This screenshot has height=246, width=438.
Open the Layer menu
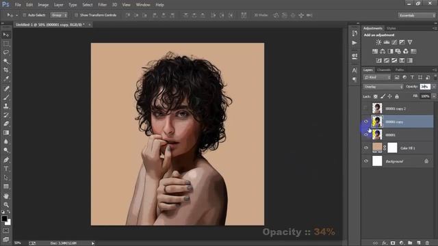point(58,5)
